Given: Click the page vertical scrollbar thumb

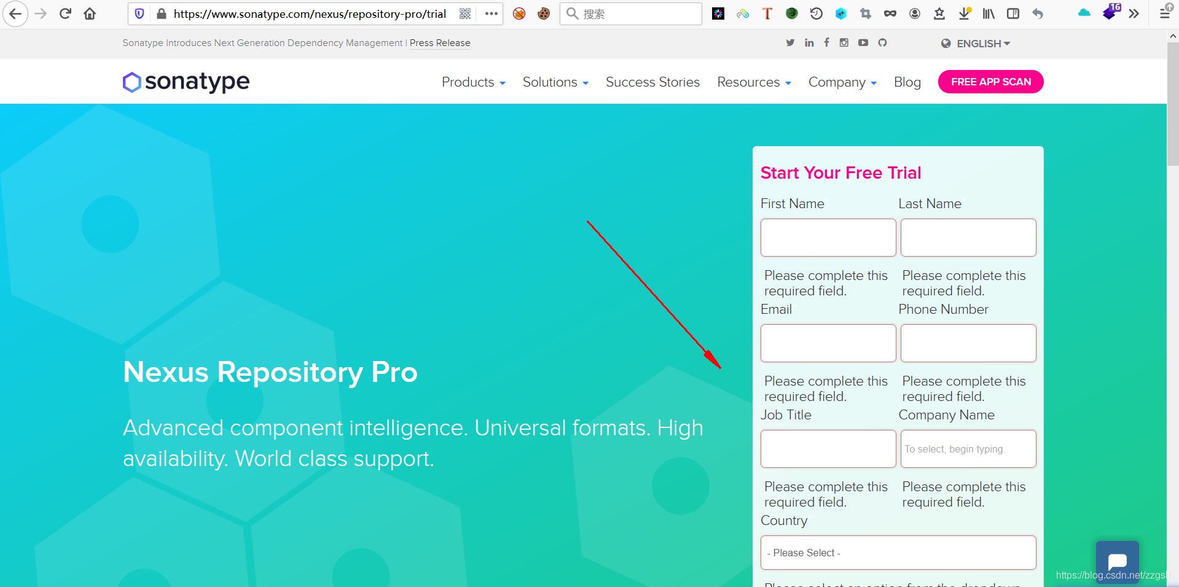Looking at the screenshot, I should point(1173,104).
